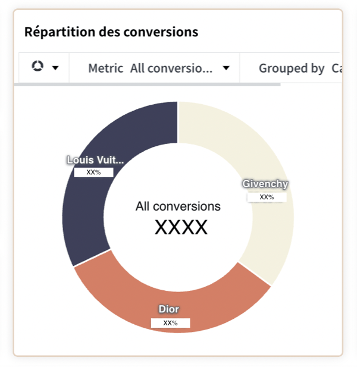This screenshot has height=367, width=357.
Task: Click the Louis Vuitton XX% value box
Action: pyautogui.click(x=93, y=172)
